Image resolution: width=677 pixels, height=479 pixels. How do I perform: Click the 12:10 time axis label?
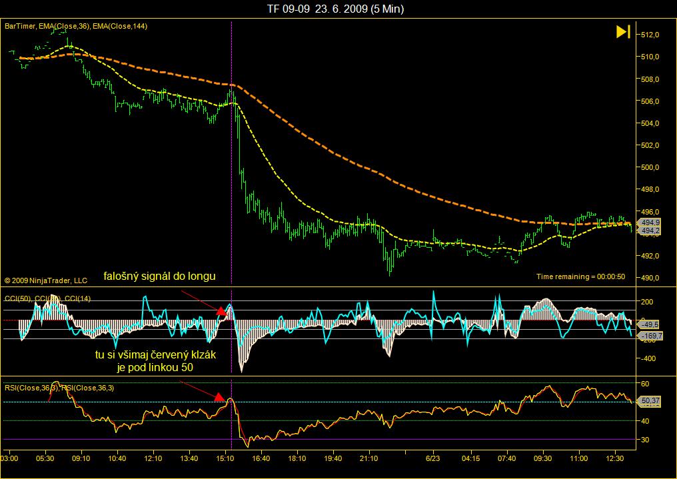coord(153,458)
